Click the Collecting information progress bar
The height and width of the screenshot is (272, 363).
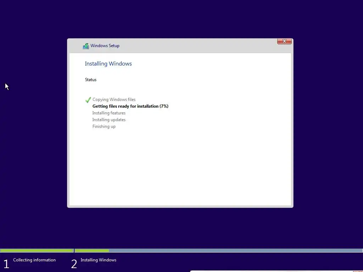tap(37, 250)
